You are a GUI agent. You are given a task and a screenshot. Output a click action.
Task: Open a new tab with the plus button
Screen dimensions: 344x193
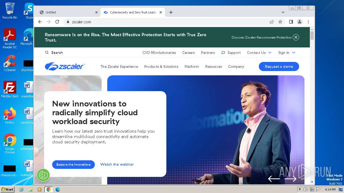(171, 12)
